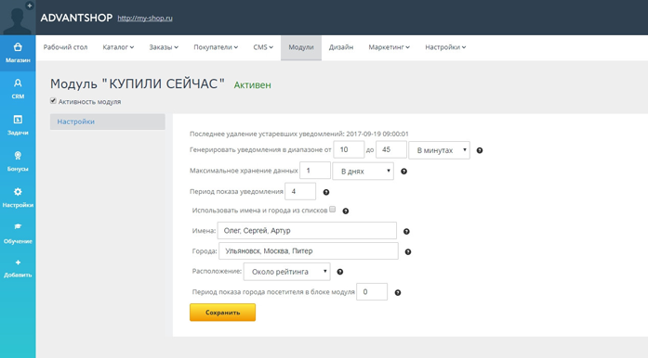The height and width of the screenshot is (358, 648).
Task: Show help for notification range setting
Action: 480,150
